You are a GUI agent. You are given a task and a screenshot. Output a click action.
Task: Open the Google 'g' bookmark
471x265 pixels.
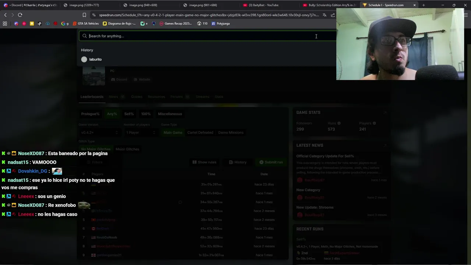[65, 24]
